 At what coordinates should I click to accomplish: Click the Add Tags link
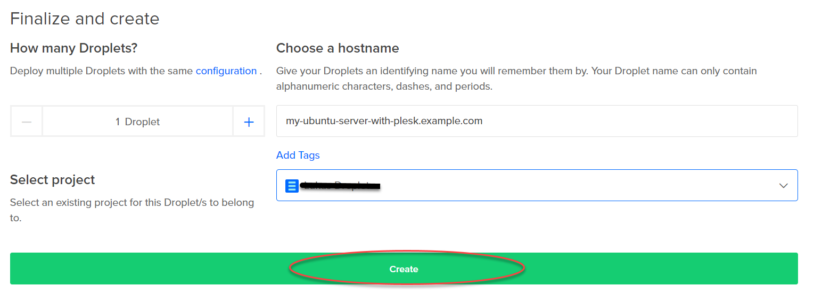298,155
